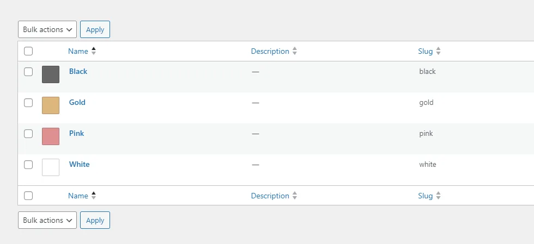
Task: Open the Black term link
Action: [x=78, y=71]
